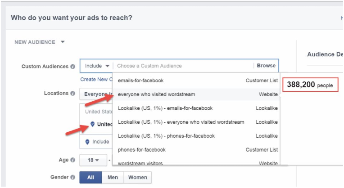
Task: Expand the NEW AUDIENCE dropdown arrow
Action: pos(63,42)
